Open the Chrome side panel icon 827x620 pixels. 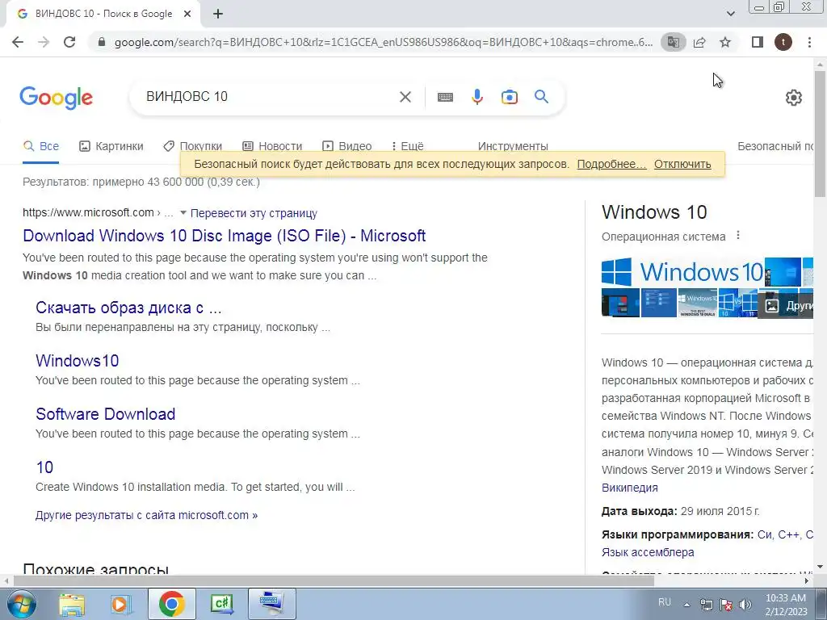(758, 42)
